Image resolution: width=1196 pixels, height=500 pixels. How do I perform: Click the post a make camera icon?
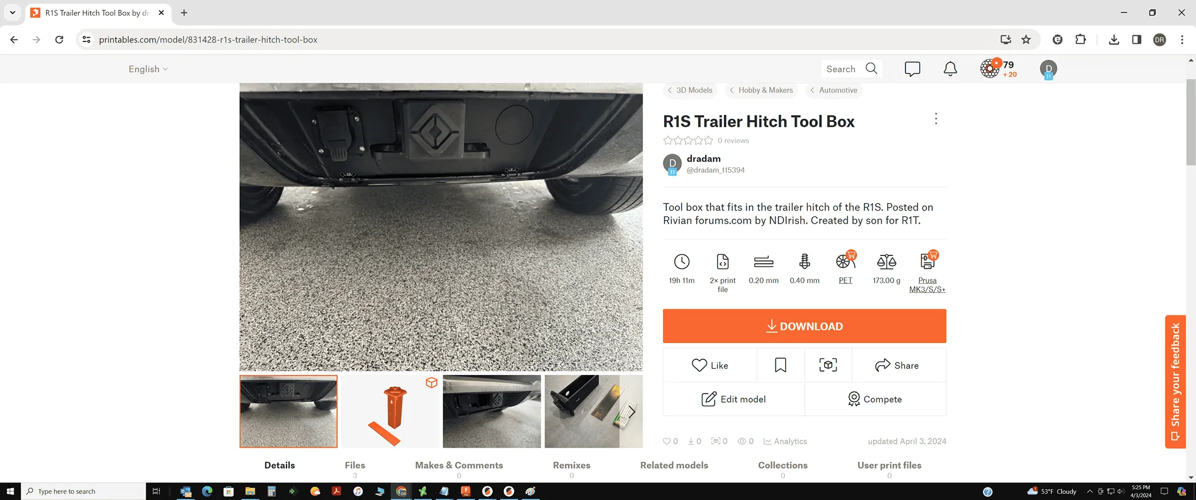828,365
